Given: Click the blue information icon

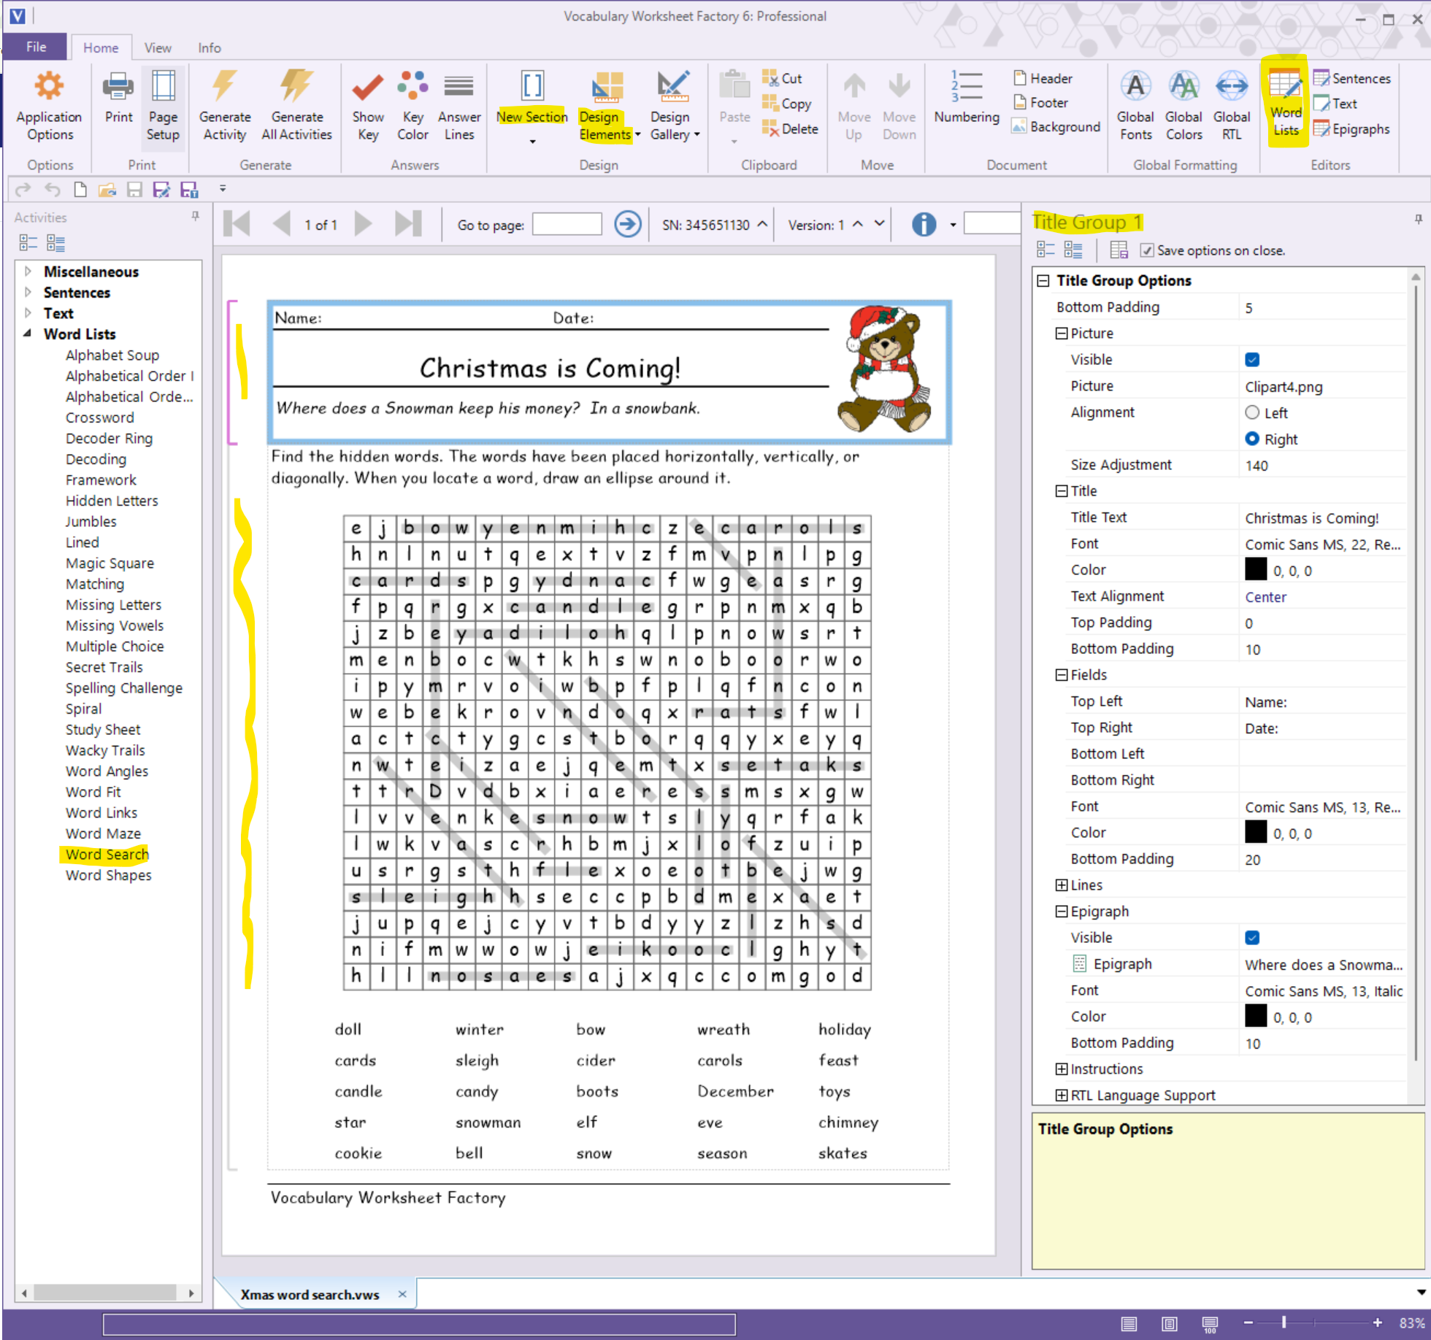Looking at the screenshot, I should pyautogui.click(x=924, y=224).
